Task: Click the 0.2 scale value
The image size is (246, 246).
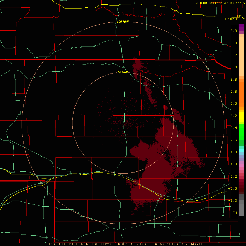Action: click(x=234, y=177)
